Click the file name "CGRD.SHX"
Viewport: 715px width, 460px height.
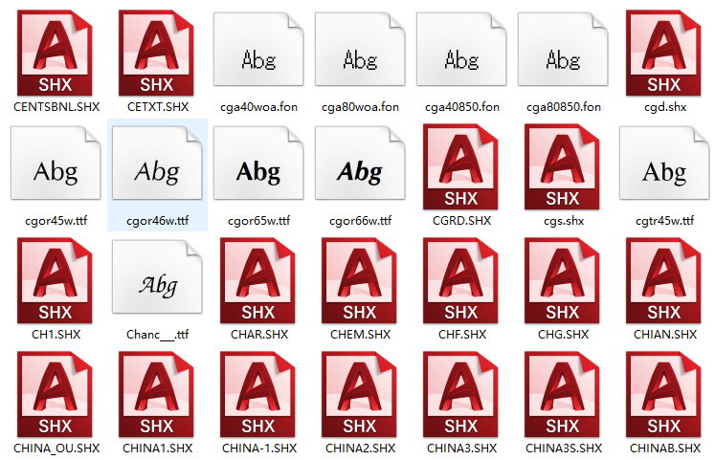[x=462, y=221]
